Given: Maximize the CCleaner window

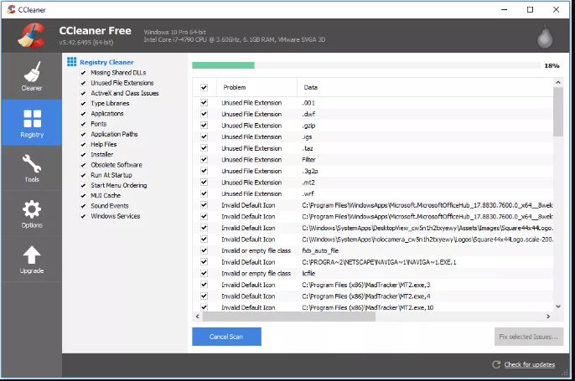Looking at the screenshot, I should tap(530, 9).
